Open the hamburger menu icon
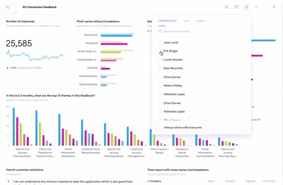283x185 pixels. 8,7
